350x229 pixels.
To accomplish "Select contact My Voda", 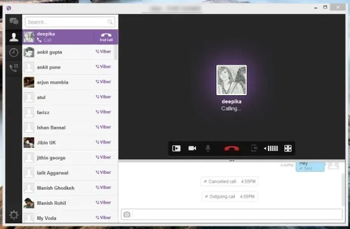I will tap(70, 218).
